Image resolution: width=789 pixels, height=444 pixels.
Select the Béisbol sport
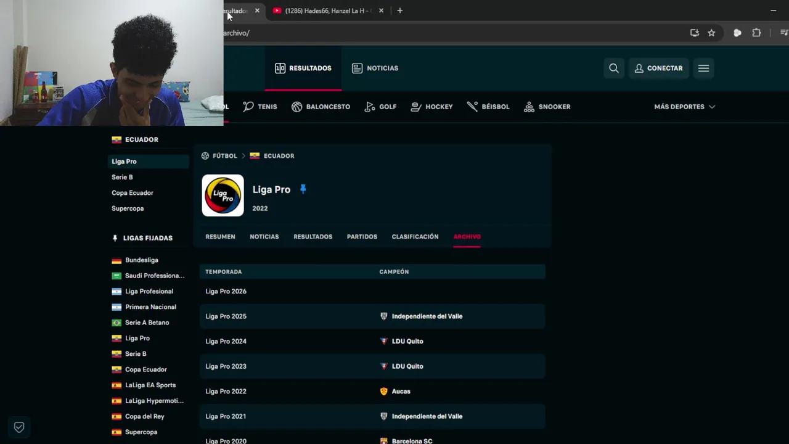coord(488,107)
